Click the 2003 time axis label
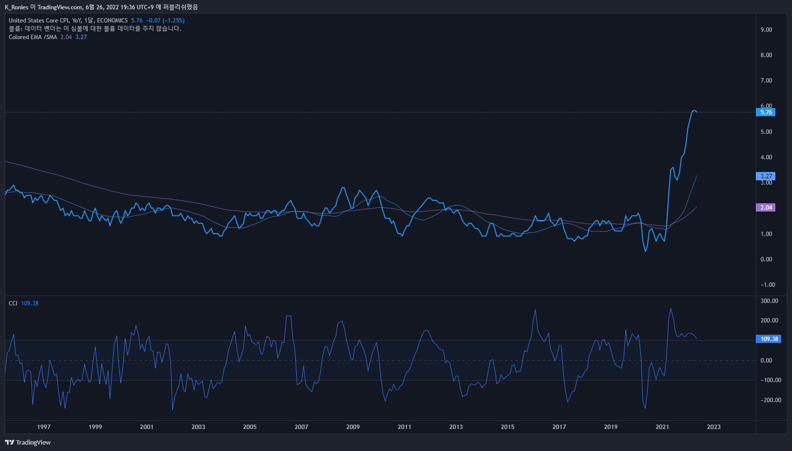 coord(198,427)
